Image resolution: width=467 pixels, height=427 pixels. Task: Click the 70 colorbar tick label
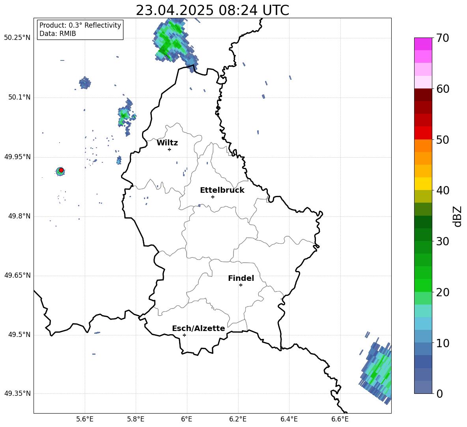coord(443,38)
